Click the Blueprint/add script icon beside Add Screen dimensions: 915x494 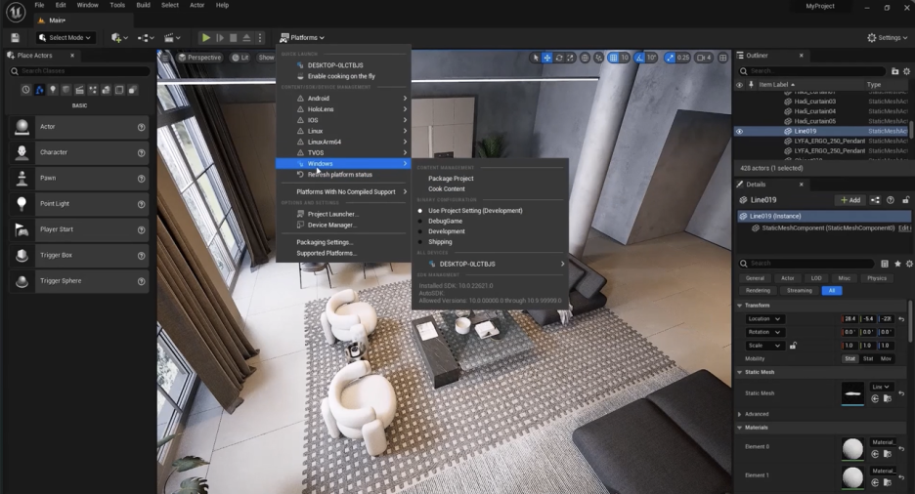(x=875, y=200)
